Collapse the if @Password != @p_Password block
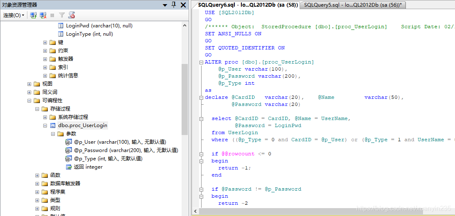 [x=201, y=189]
